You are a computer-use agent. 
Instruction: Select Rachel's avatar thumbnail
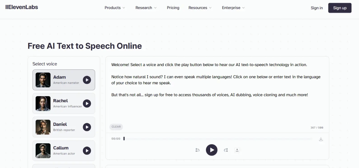pos(43,104)
